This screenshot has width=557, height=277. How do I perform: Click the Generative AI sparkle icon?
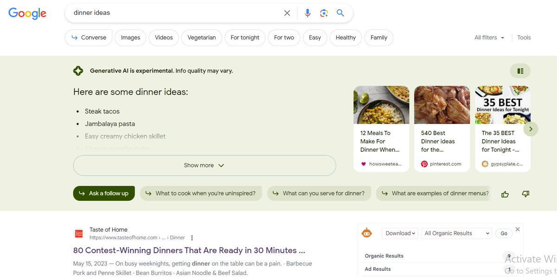78,71
